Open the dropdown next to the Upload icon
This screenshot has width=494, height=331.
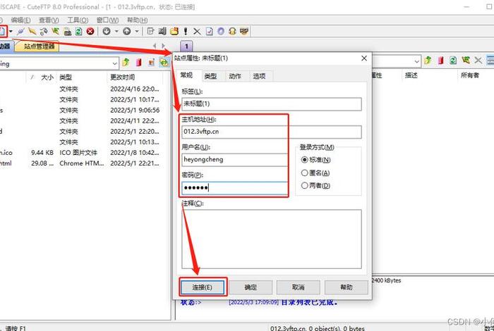(x=137, y=31)
